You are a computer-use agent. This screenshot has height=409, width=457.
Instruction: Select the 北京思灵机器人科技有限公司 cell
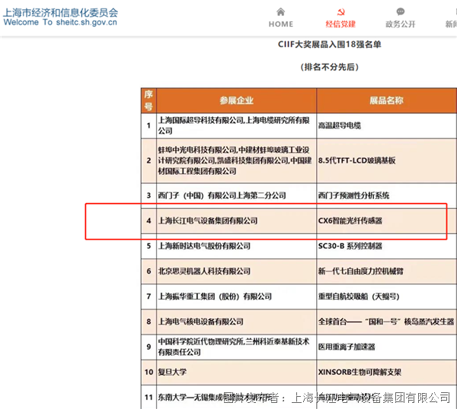click(236, 271)
